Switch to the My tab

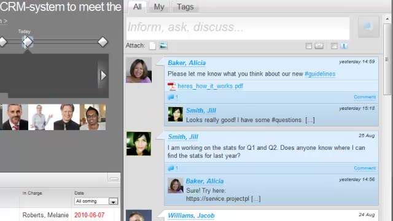click(159, 7)
